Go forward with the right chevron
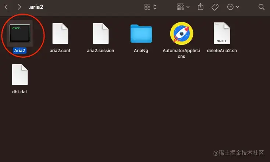Viewport: 270px width, 162px height. pos(19,7)
